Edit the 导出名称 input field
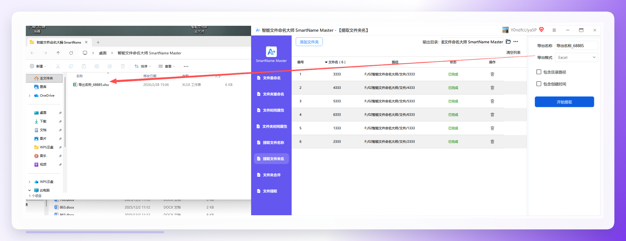This screenshot has height=241, width=626. (x=576, y=46)
